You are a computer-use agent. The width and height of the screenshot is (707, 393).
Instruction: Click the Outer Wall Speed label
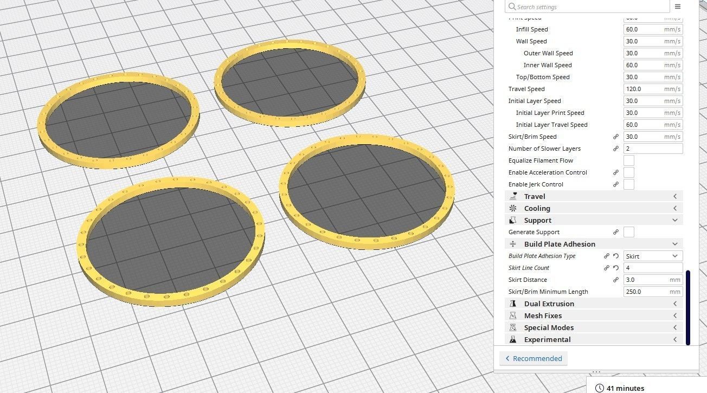tap(548, 53)
